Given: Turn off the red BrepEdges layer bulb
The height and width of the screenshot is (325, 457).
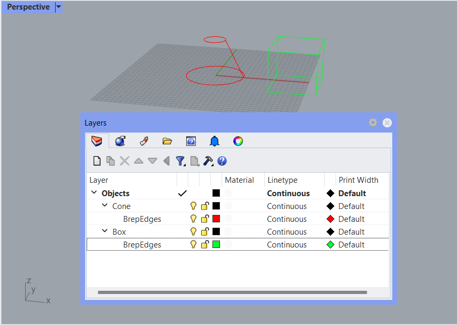Looking at the screenshot, I should click(194, 219).
